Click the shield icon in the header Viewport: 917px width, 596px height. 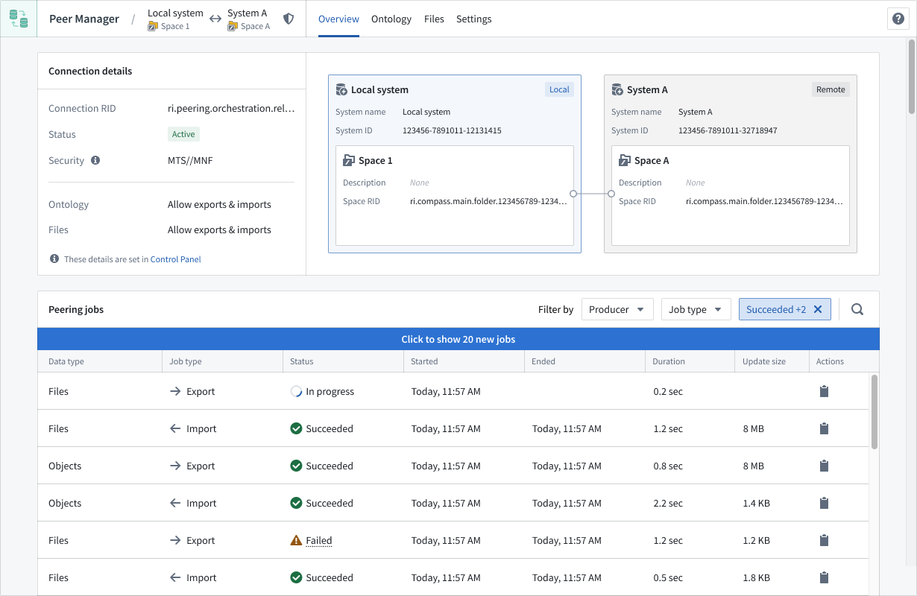click(289, 19)
